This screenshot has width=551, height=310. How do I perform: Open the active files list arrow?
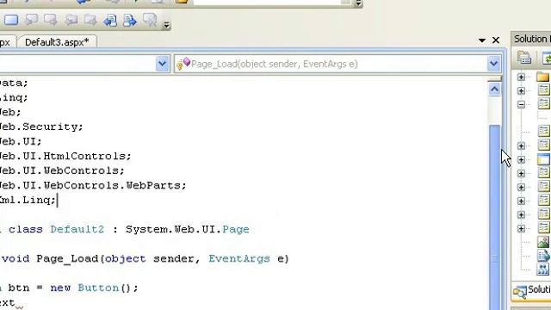tap(482, 40)
